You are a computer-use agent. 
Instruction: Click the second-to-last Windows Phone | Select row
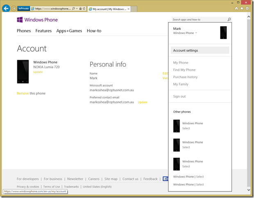pos(188,177)
